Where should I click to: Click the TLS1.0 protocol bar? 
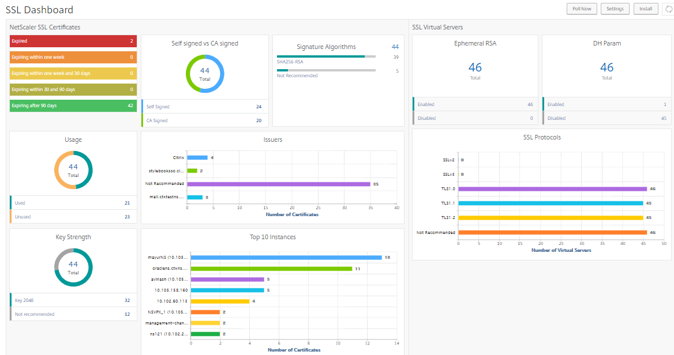[553, 189]
